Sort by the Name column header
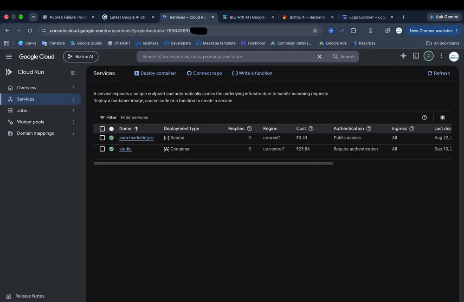This screenshot has width=464, height=302. 129,129
